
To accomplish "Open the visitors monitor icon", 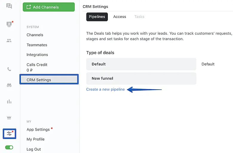I will pos(9,24).
